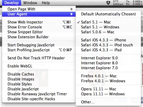Open the Window menu

pyautogui.click(x=30, y=3)
